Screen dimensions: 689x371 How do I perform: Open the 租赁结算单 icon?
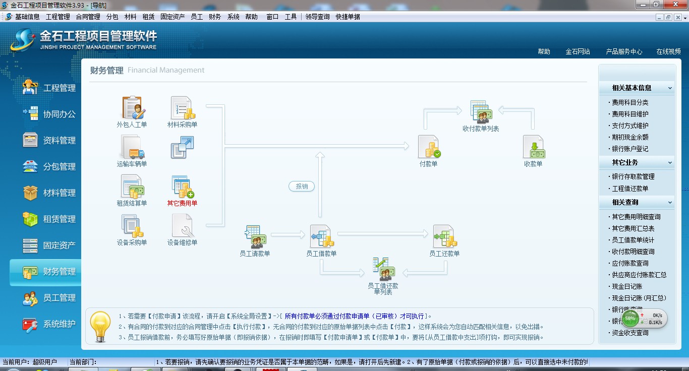coord(132,186)
